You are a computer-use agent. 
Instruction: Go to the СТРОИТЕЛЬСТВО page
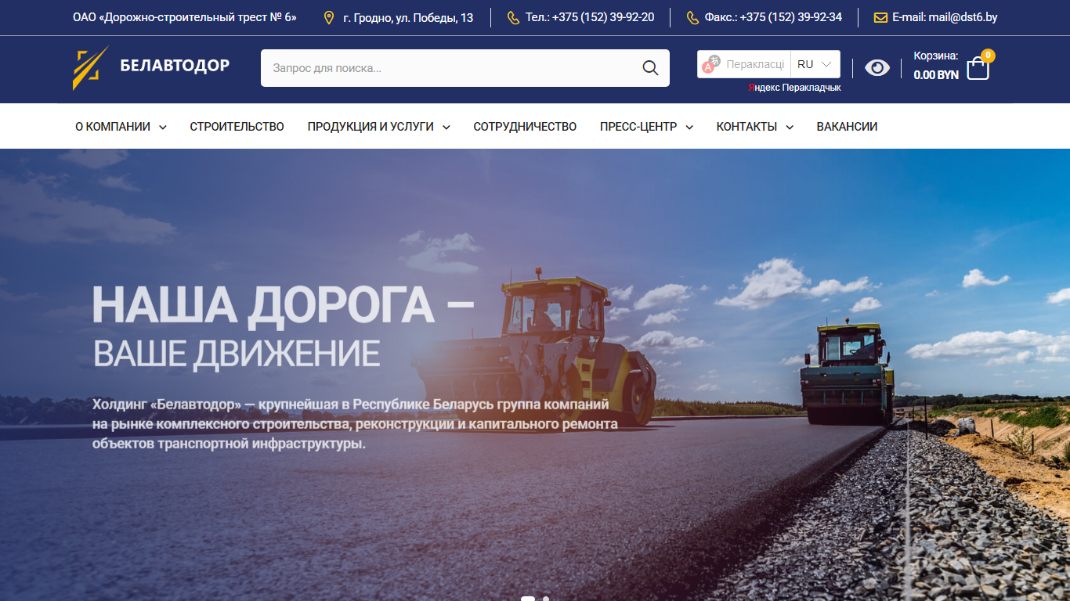(237, 127)
